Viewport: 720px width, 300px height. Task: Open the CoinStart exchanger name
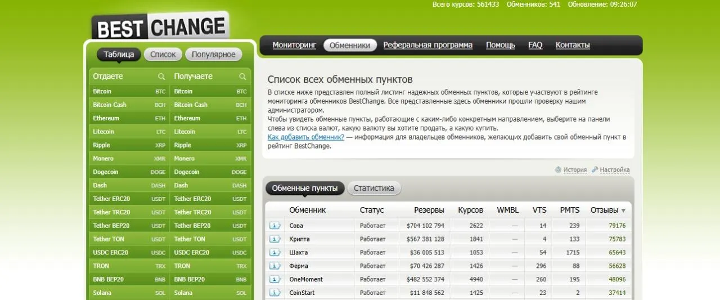click(x=302, y=293)
